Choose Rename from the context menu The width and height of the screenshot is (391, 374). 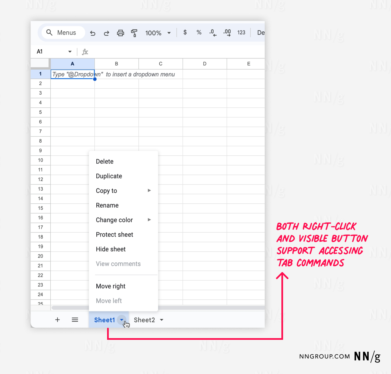click(107, 205)
